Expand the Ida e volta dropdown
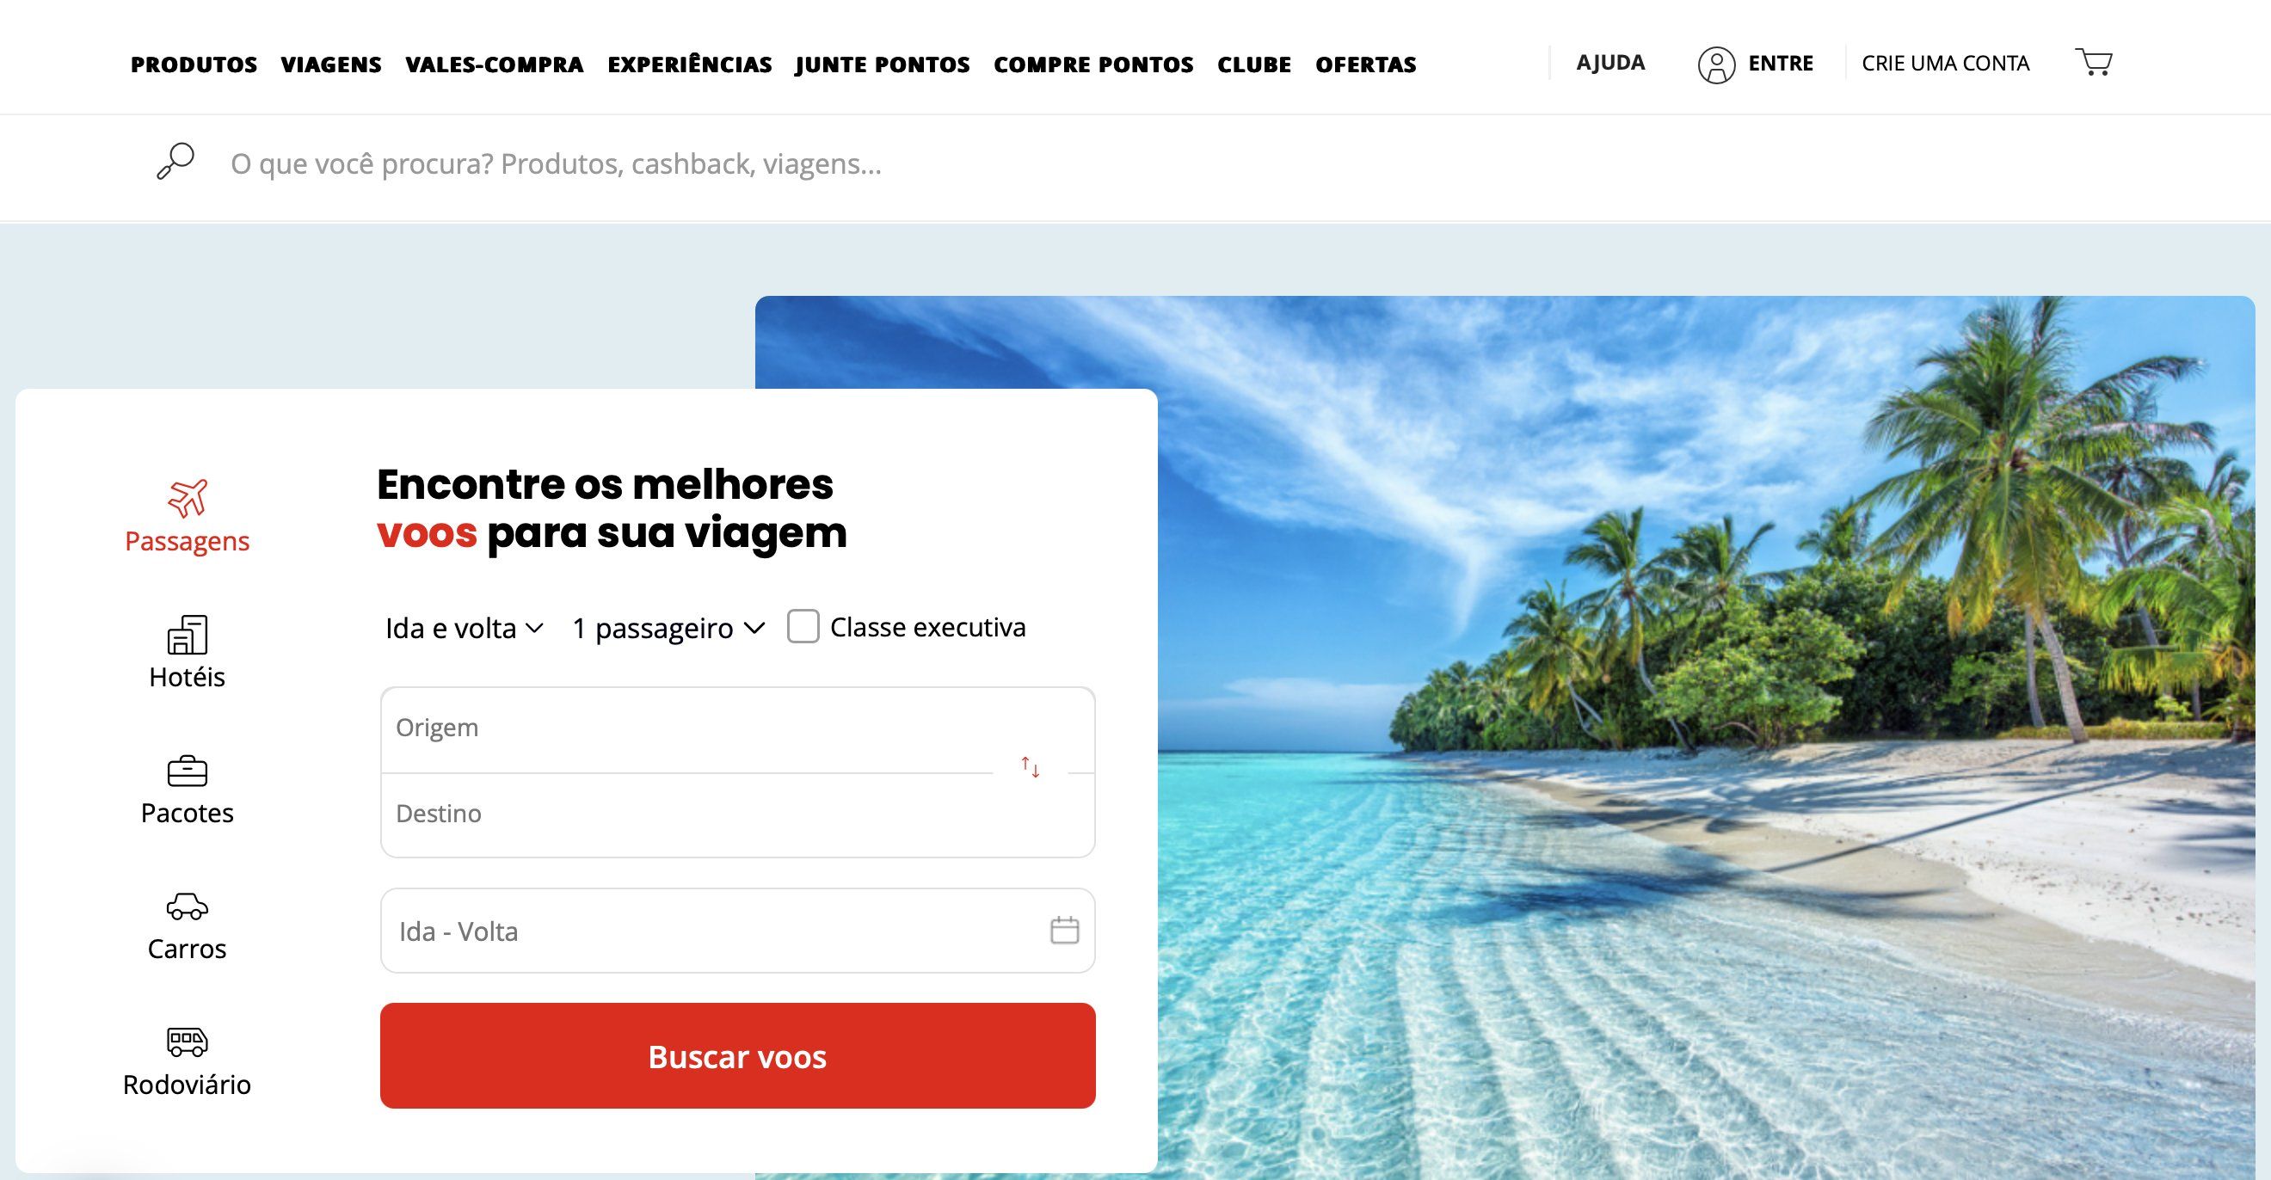This screenshot has height=1180, width=2271. point(464,629)
